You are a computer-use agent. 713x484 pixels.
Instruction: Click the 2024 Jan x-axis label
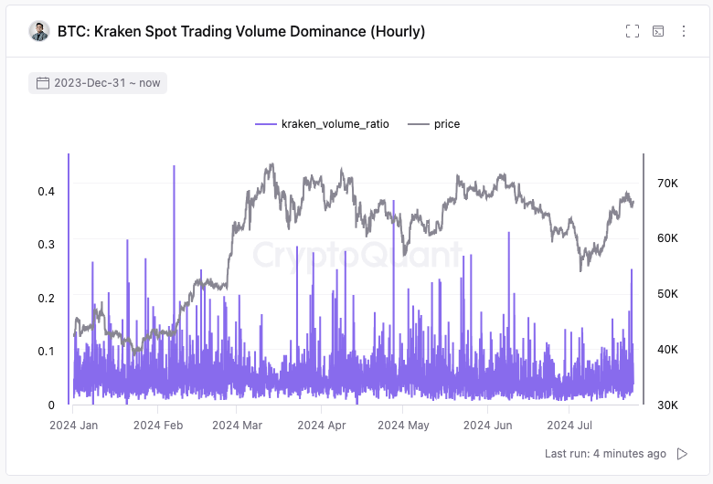74,425
